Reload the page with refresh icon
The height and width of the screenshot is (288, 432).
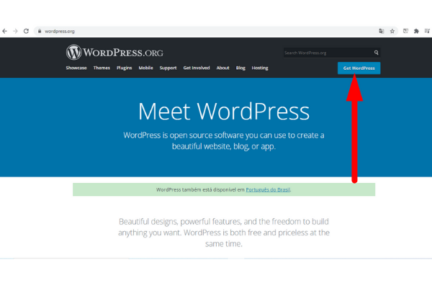(26, 31)
